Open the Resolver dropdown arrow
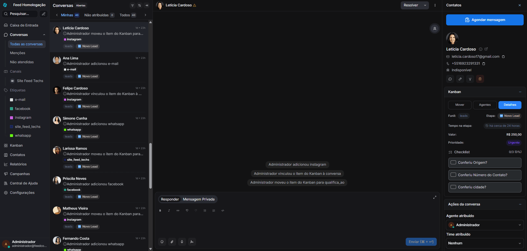 point(425,5)
